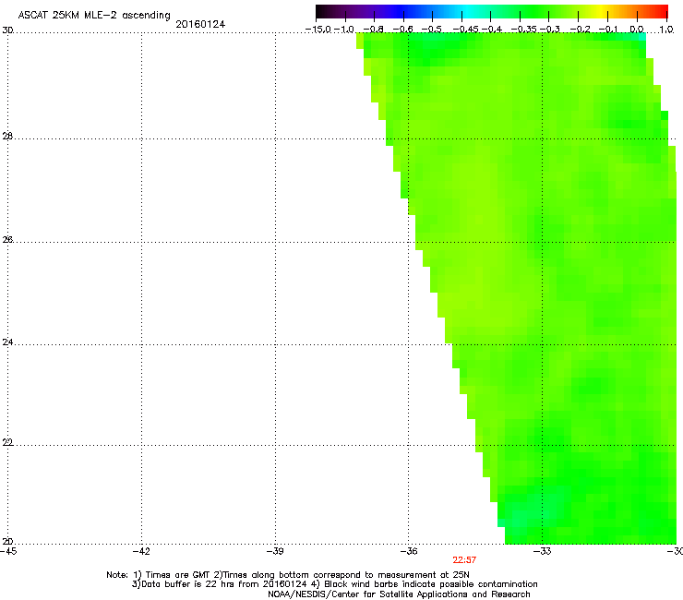Click longitude axis label -45

pyautogui.click(x=8, y=551)
